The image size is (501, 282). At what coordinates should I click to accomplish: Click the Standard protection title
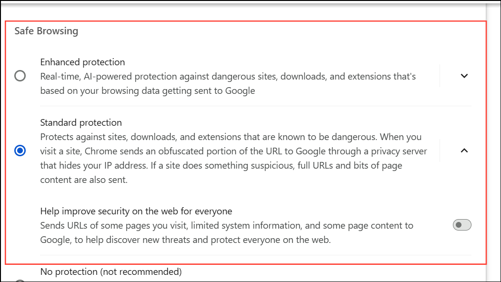tap(81, 122)
